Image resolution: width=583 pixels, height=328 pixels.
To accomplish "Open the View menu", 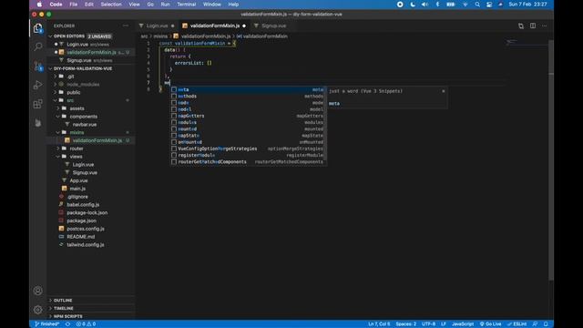I will [x=134, y=5].
